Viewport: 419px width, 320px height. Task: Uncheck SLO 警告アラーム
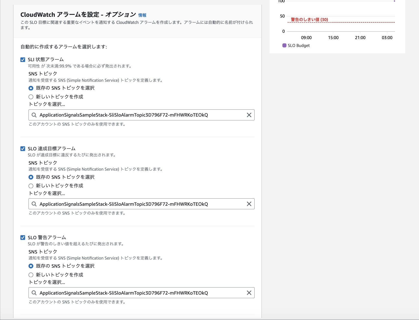[x=23, y=237]
